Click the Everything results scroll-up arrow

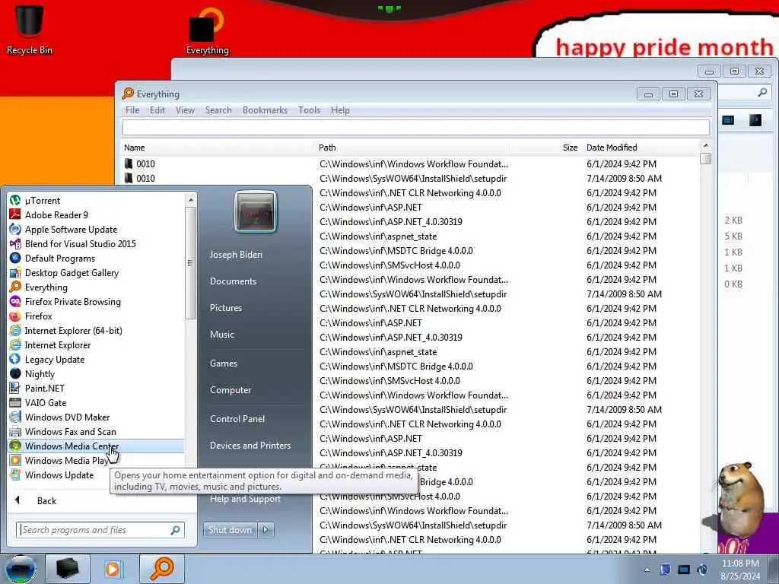tap(705, 145)
